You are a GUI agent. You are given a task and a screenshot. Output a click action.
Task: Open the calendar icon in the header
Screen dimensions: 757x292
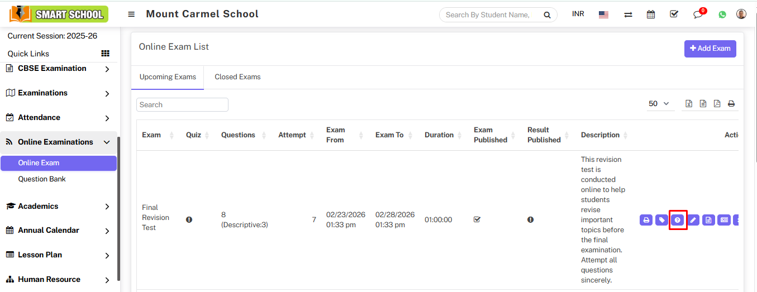[x=651, y=15]
